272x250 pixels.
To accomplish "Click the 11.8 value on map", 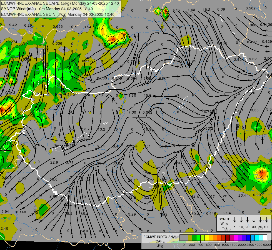I will point(8,144).
